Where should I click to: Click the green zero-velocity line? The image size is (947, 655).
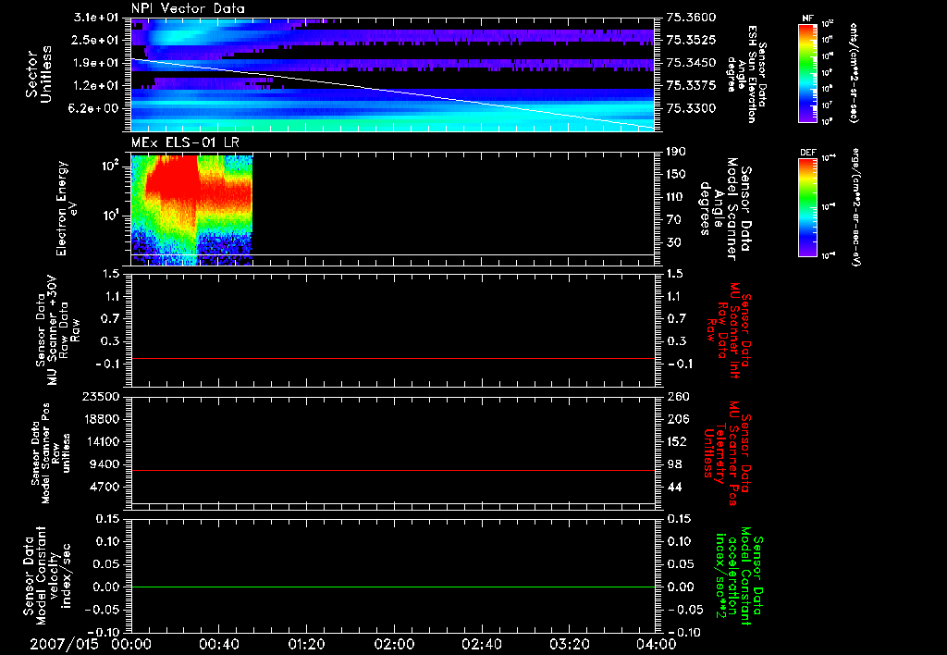392,587
